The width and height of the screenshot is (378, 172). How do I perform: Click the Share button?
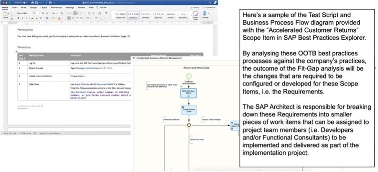[x=195, y=8]
